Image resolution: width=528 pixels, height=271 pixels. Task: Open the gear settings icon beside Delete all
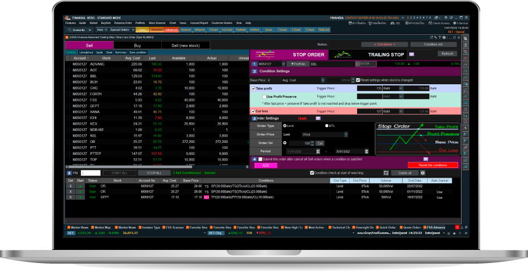[423, 173]
